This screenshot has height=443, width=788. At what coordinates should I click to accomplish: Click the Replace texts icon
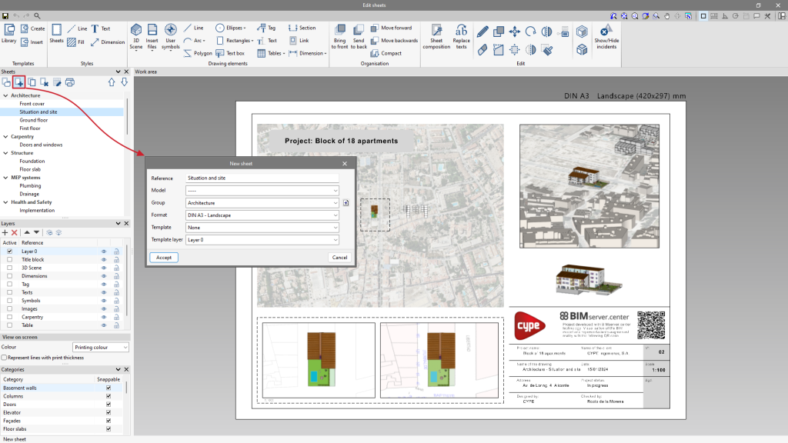461,32
